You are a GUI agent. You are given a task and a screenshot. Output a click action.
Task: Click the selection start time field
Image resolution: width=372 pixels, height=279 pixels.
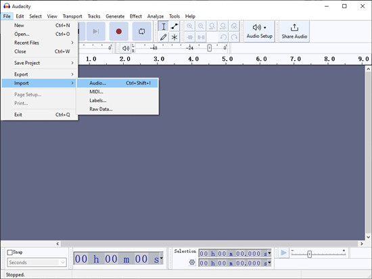(235, 253)
